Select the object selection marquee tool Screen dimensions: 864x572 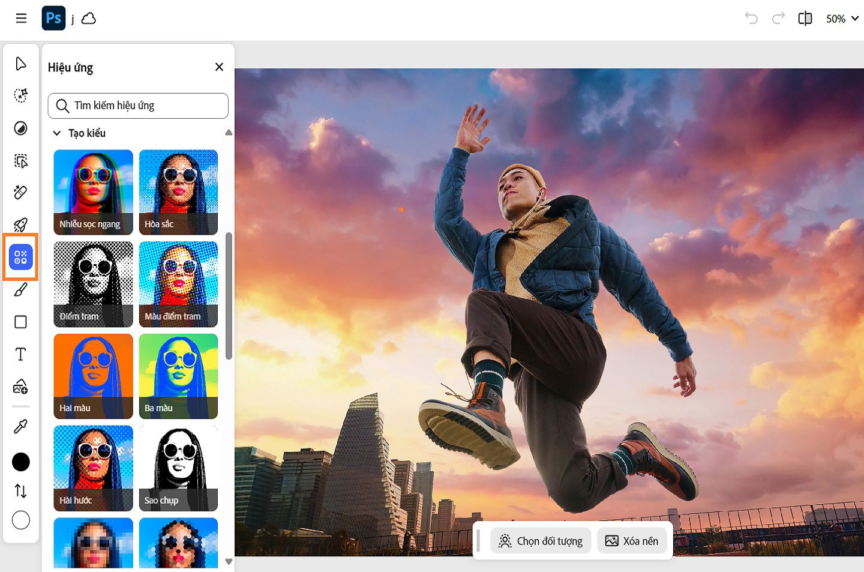tap(21, 160)
